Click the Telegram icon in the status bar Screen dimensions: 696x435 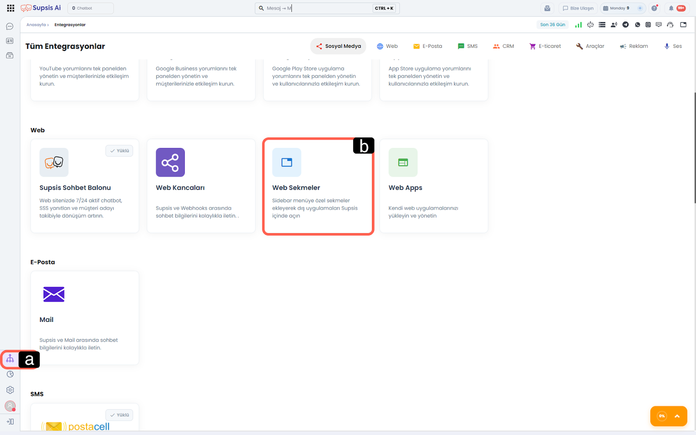[x=626, y=25]
